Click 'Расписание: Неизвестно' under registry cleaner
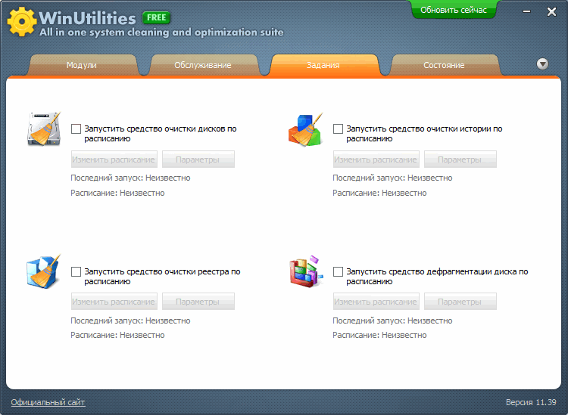The height and width of the screenshot is (415, 568). [x=117, y=335]
